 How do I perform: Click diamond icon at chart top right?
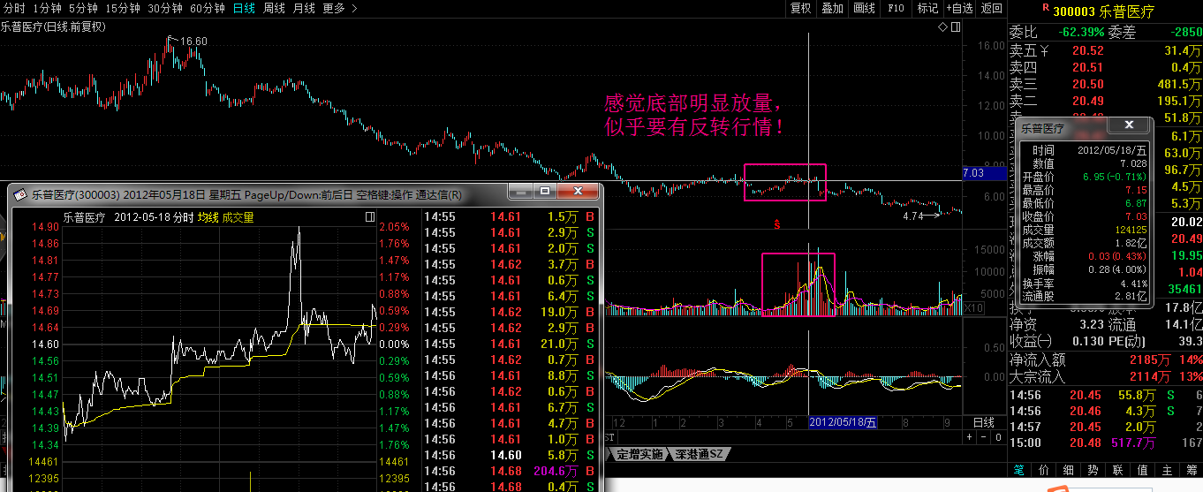pos(942,27)
